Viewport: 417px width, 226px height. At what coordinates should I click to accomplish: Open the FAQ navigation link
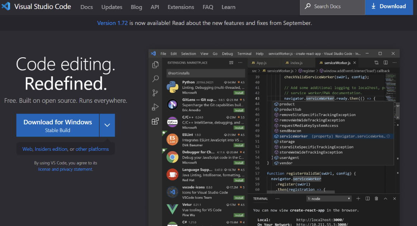click(208, 7)
